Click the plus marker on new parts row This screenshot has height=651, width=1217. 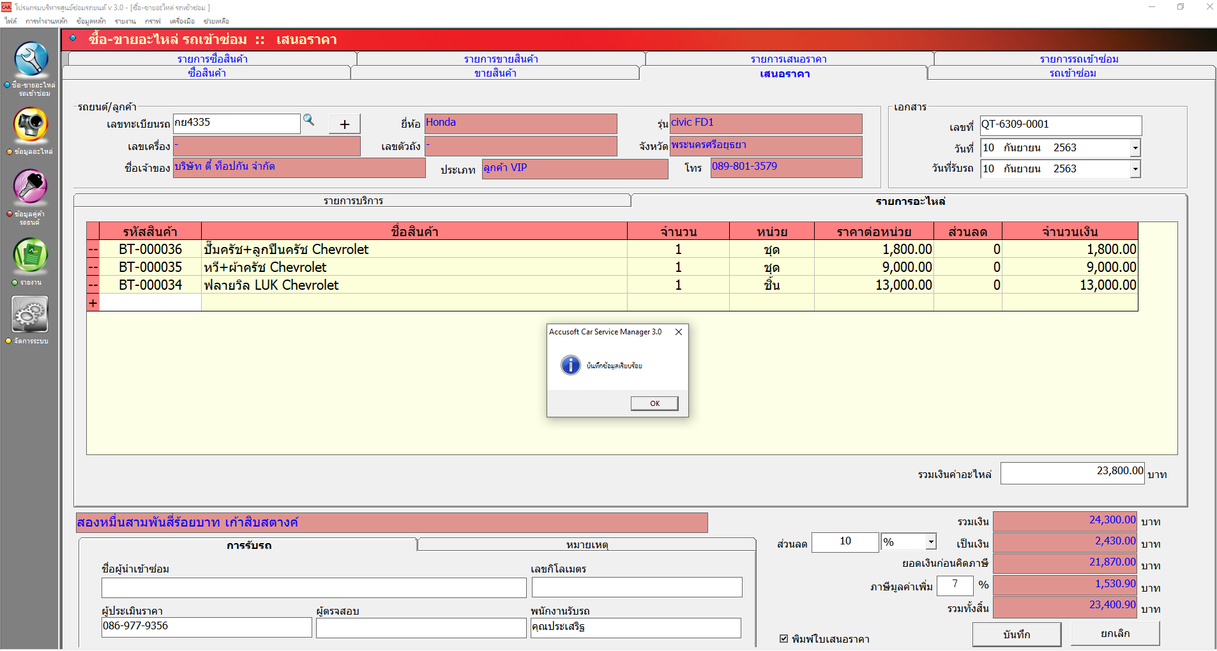pyautogui.click(x=93, y=303)
